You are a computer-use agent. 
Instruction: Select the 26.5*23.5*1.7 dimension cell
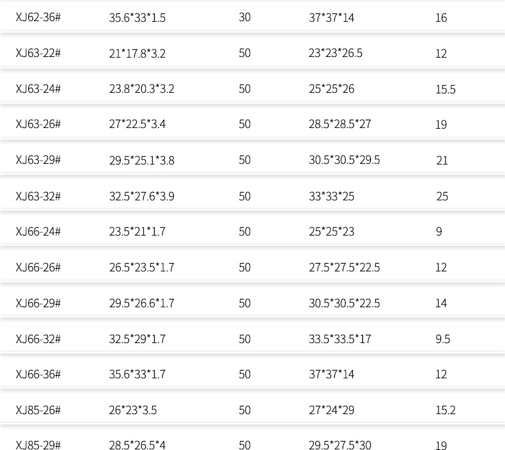141,268
